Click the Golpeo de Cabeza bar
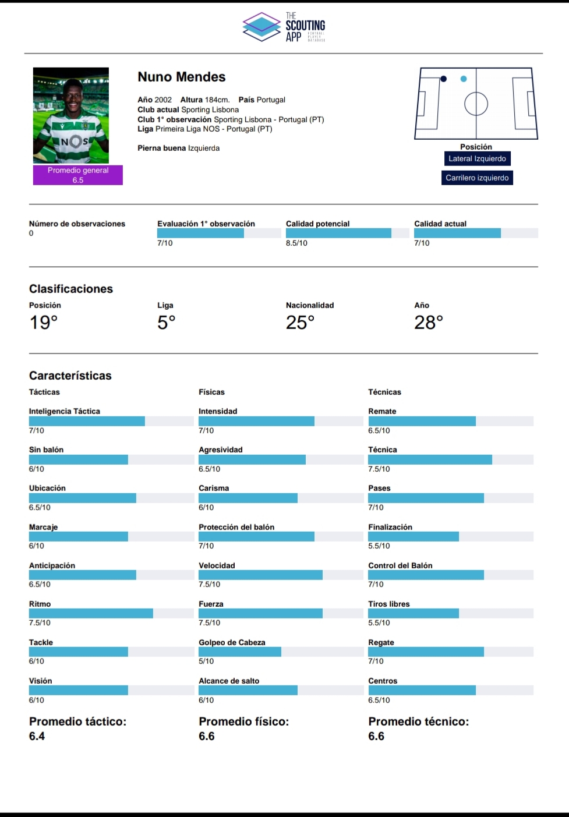The height and width of the screenshot is (817, 569). point(281,652)
